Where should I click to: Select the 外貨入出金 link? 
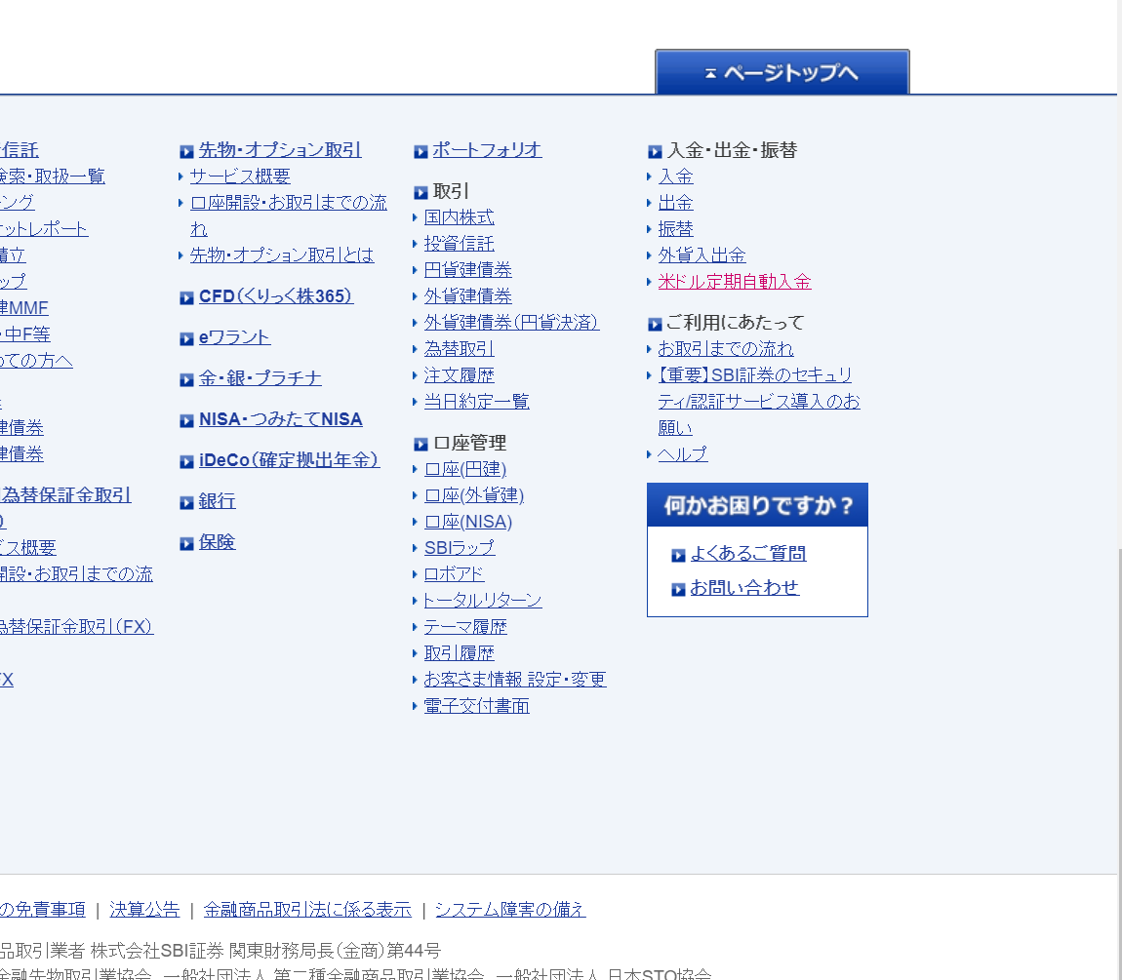701,255
